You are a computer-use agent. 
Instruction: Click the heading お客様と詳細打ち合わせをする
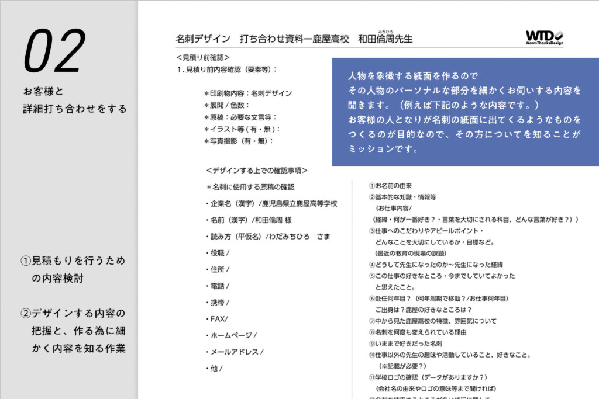pos(75,100)
